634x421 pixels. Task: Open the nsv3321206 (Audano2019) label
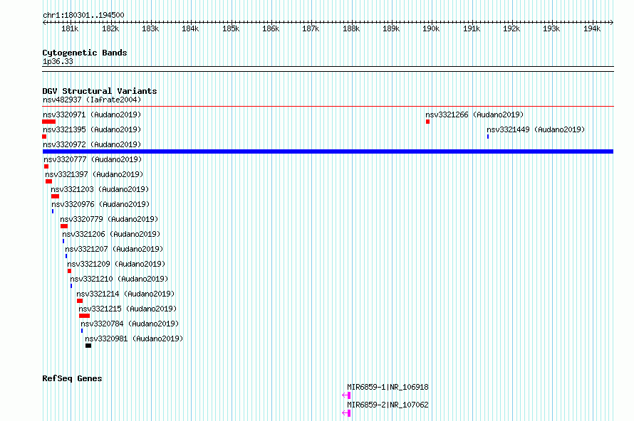point(111,234)
